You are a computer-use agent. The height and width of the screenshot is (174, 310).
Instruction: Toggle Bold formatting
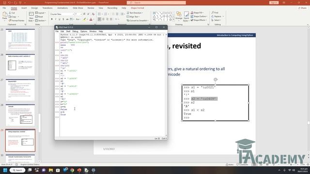click(x=52, y=19)
